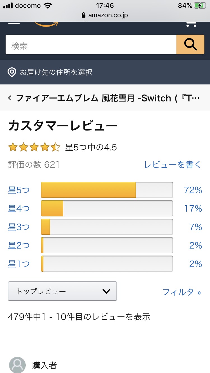
Task: Open the hamburger menu icon
Action: 14,23
